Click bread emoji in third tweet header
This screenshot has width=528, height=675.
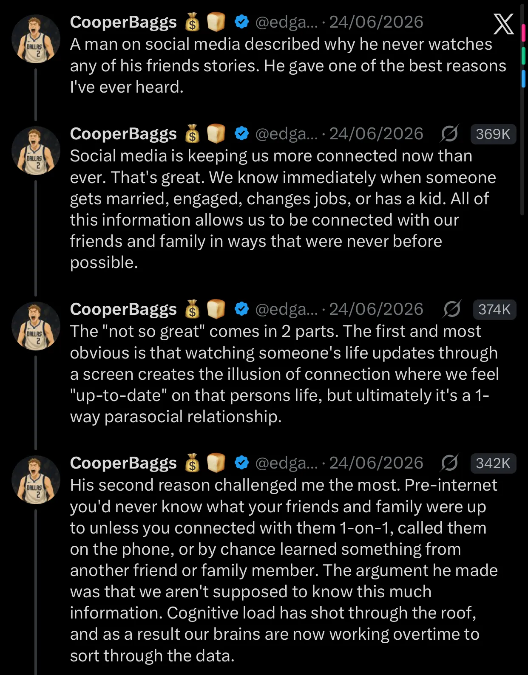point(216,309)
